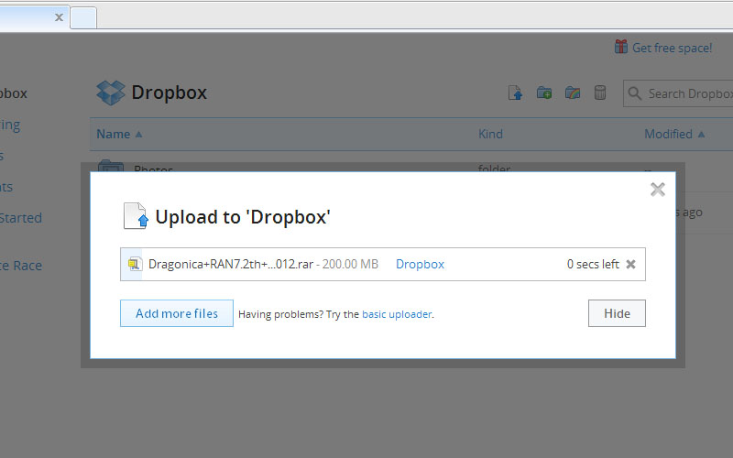Open the basic uploader link
Viewport: 733px width, 458px height.
(397, 314)
